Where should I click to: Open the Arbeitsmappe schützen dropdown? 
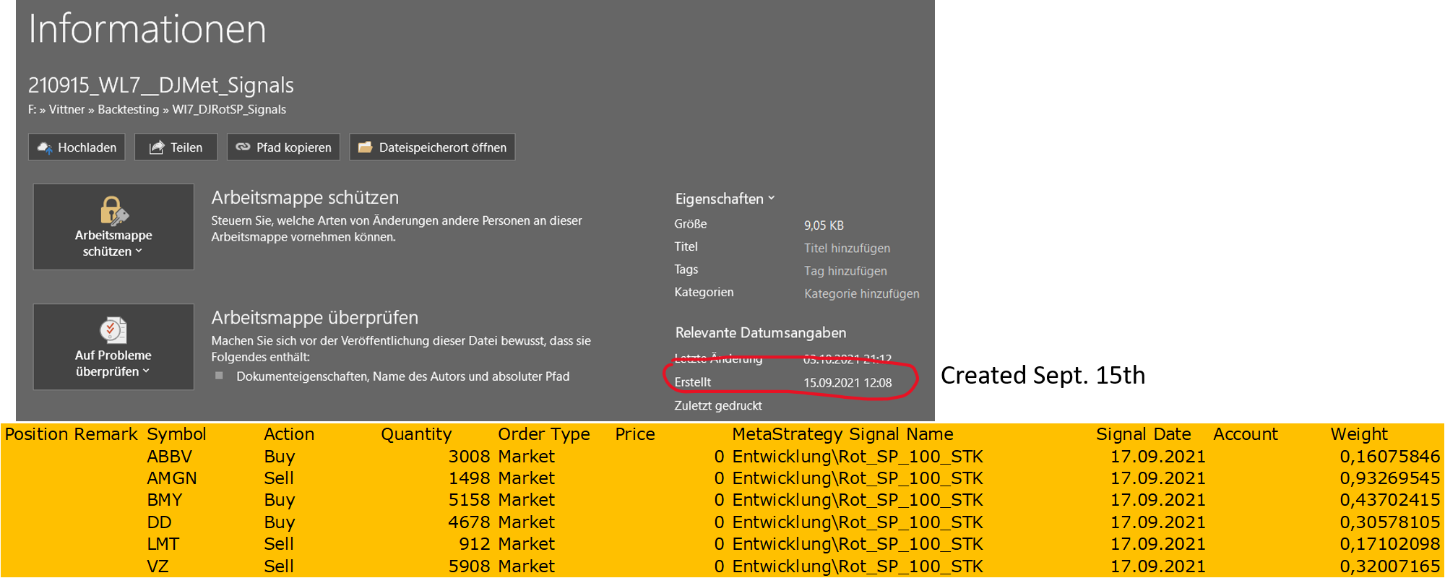113,227
